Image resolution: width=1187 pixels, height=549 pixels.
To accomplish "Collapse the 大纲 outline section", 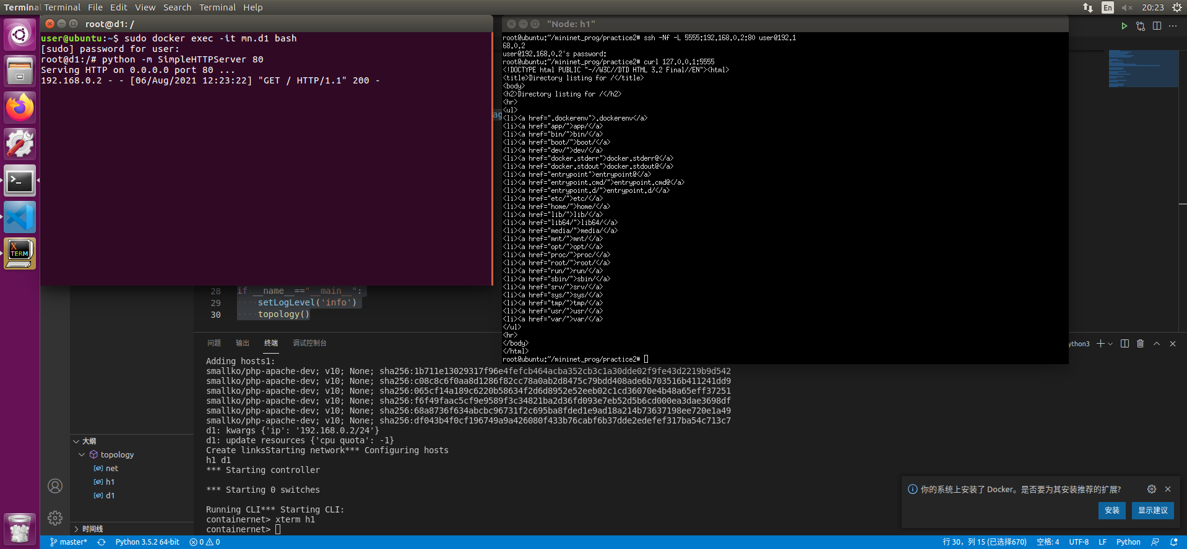I will point(76,441).
